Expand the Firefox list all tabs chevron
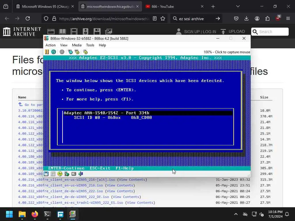The height and width of the screenshot is (221, 295). pyautogui.click(x=238, y=6)
